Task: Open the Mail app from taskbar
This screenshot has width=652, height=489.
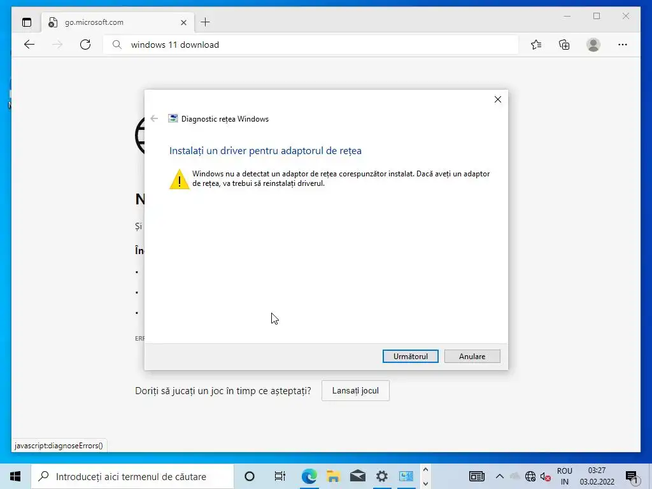Action: click(358, 476)
